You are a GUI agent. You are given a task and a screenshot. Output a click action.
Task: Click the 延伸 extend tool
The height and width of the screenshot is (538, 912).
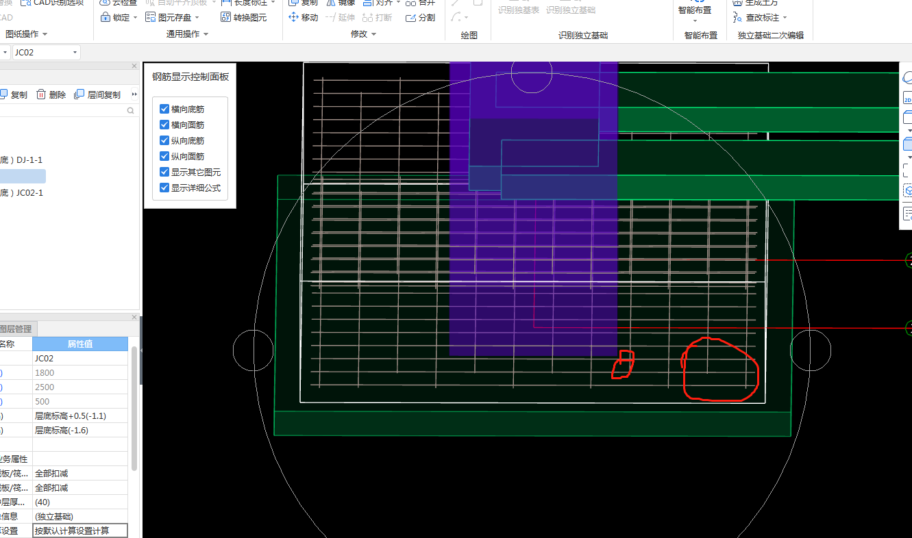pos(340,17)
